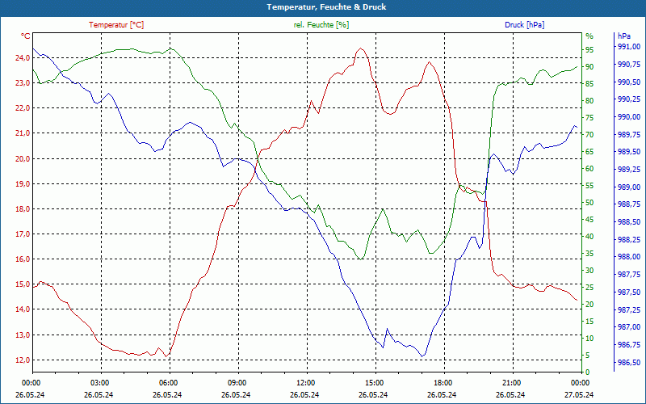Screen dimensions: 646x404
Task: Select the blue Druck [hPa] legend label
Action: pos(524,25)
